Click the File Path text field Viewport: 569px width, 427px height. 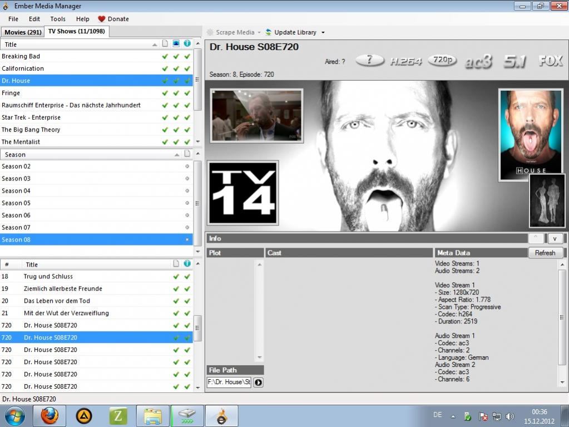pos(229,382)
